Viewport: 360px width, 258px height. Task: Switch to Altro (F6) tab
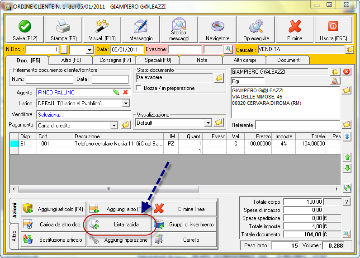[x=71, y=60]
